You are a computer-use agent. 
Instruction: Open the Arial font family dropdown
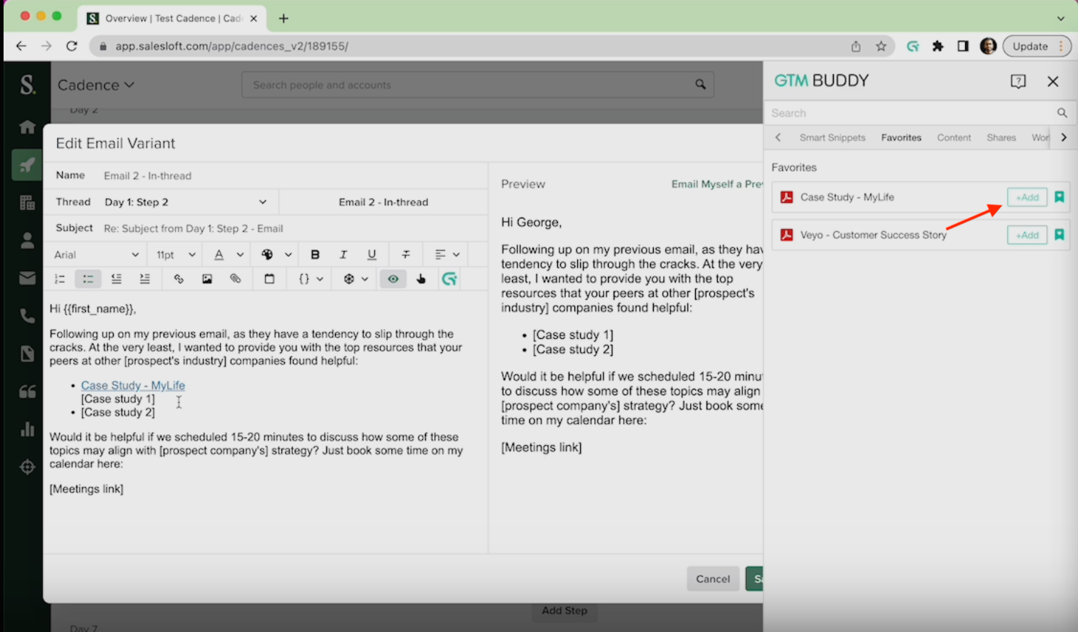point(96,255)
